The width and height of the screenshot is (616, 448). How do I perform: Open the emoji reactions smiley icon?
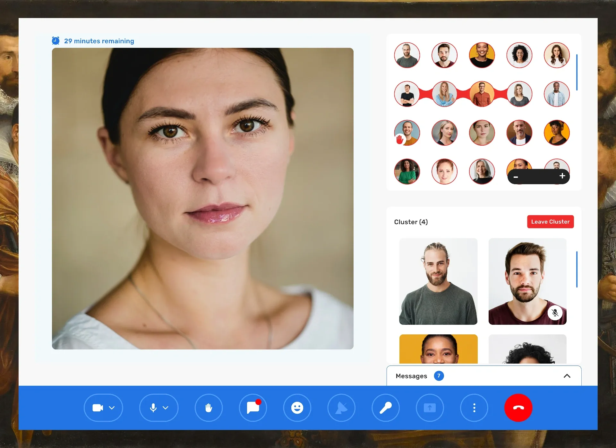[297, 408]
